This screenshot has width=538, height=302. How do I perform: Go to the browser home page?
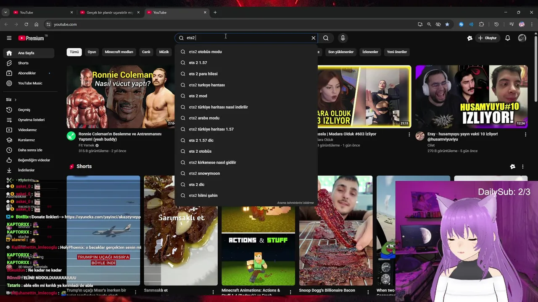[36, 24]
